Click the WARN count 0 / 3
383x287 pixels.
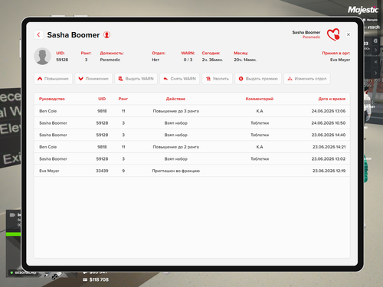[x=188, y=60]
